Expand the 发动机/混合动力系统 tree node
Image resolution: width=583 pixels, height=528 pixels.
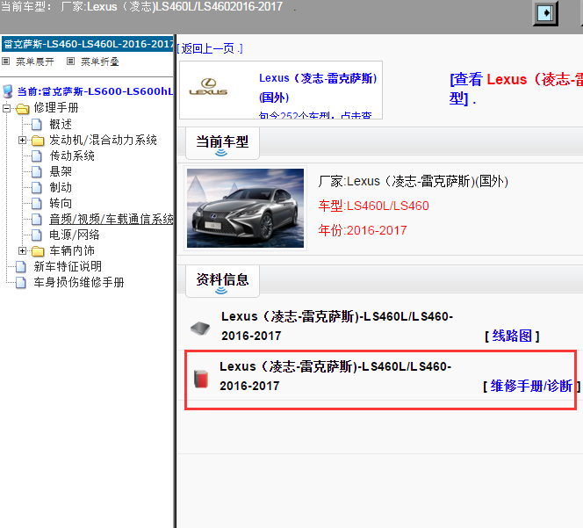tap(22, 141)
